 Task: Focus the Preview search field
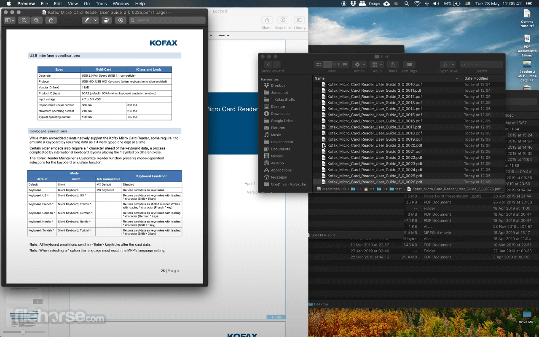(167, 20)
